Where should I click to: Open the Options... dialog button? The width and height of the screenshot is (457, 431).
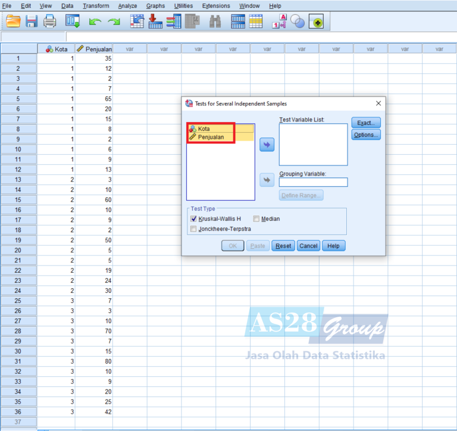(x=365, y=135)
